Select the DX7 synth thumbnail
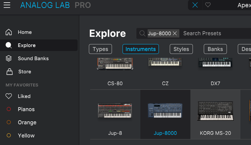This screenshot has width=251, height=145. pyautogui.click(x=215, y=62)
